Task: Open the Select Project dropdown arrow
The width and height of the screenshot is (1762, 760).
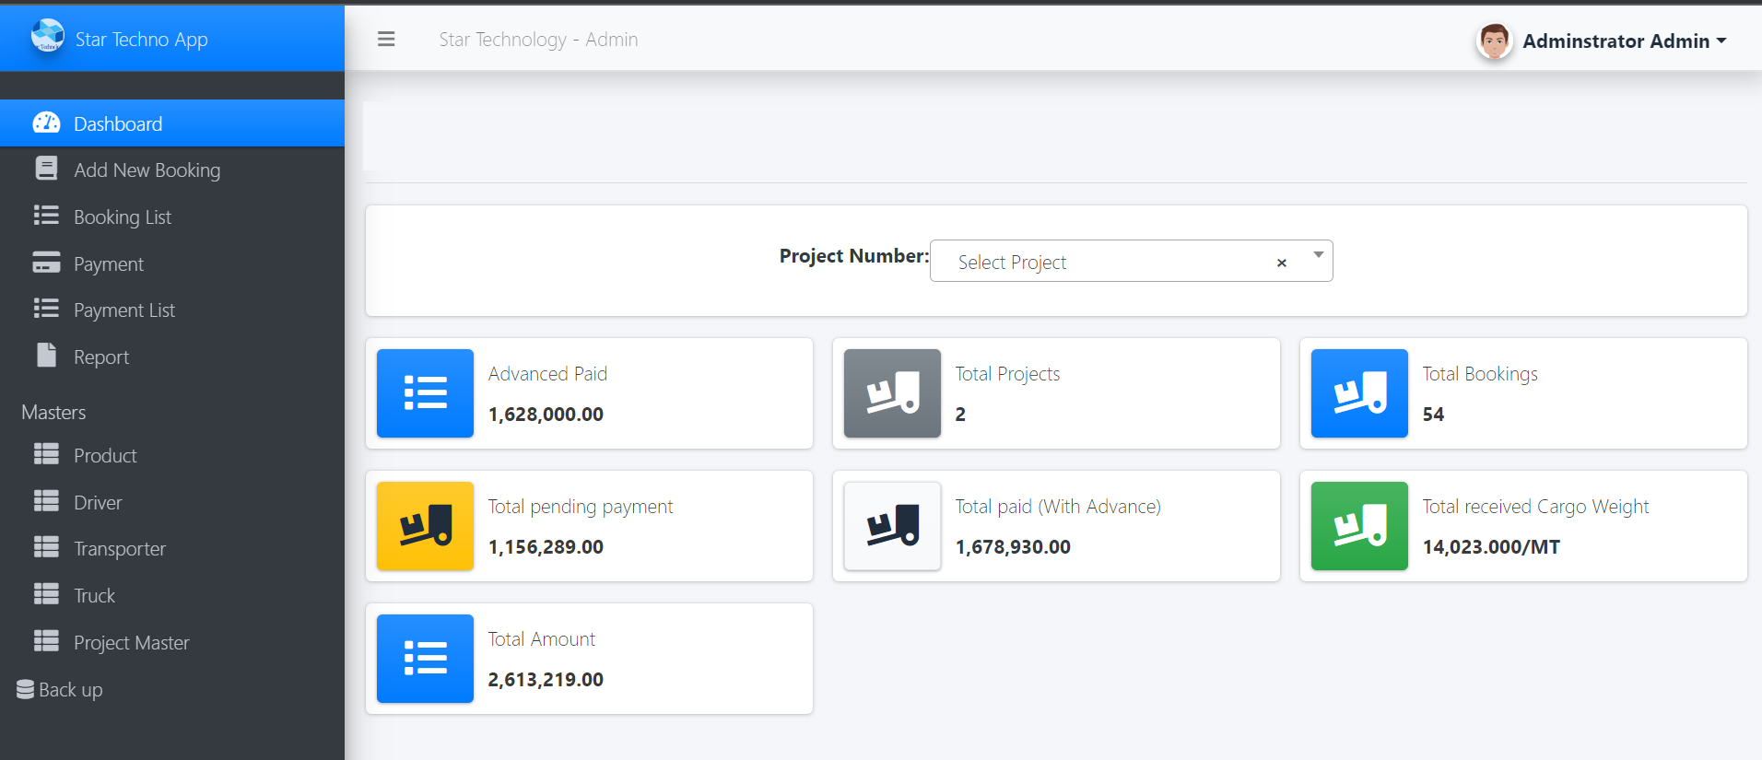Action: coord(1319,255)
